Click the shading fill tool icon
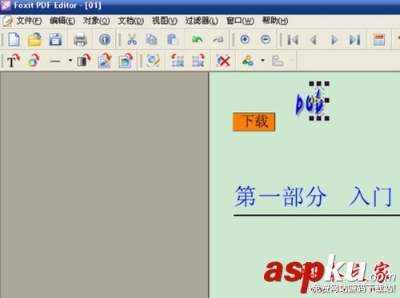The width and height of the screenshot is (400, 298). pyautogui.click(x=84, y=61)
